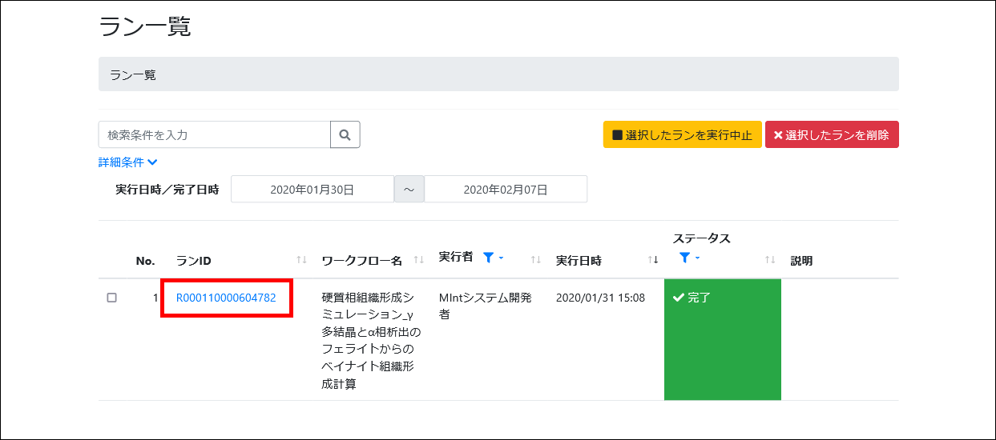Click the magnifying glass search button
This screenshot has height=440, width=996.
[x=345, y=135]
